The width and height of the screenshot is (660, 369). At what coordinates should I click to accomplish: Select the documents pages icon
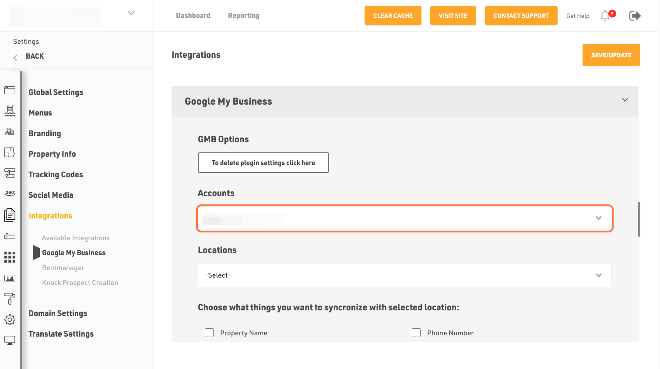point(10,215)
